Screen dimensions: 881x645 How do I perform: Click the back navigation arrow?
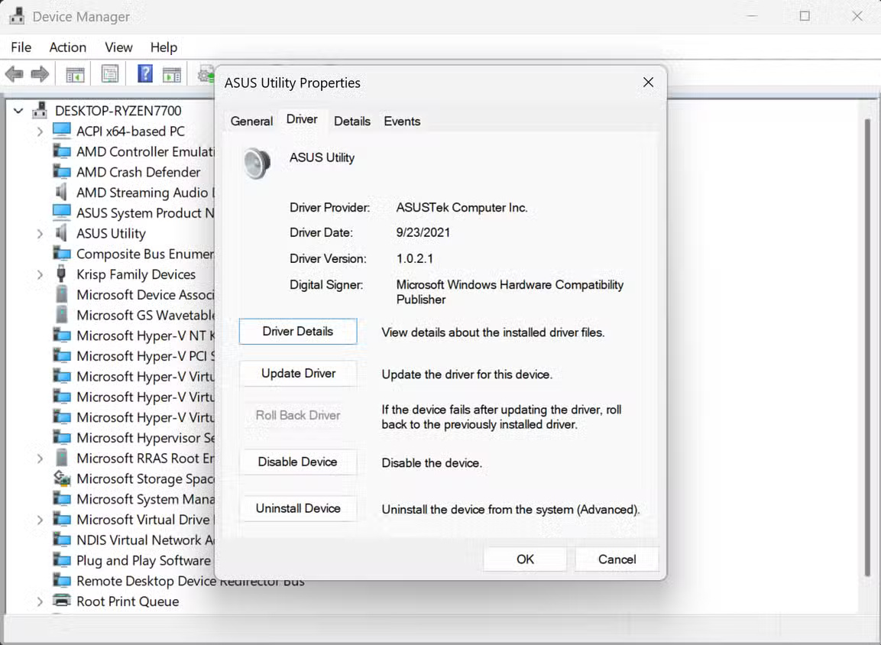[14, 73]
